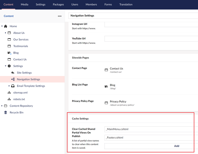Open the Users section
The width and height of the screenshot is (198, 154).
point(75,5)
